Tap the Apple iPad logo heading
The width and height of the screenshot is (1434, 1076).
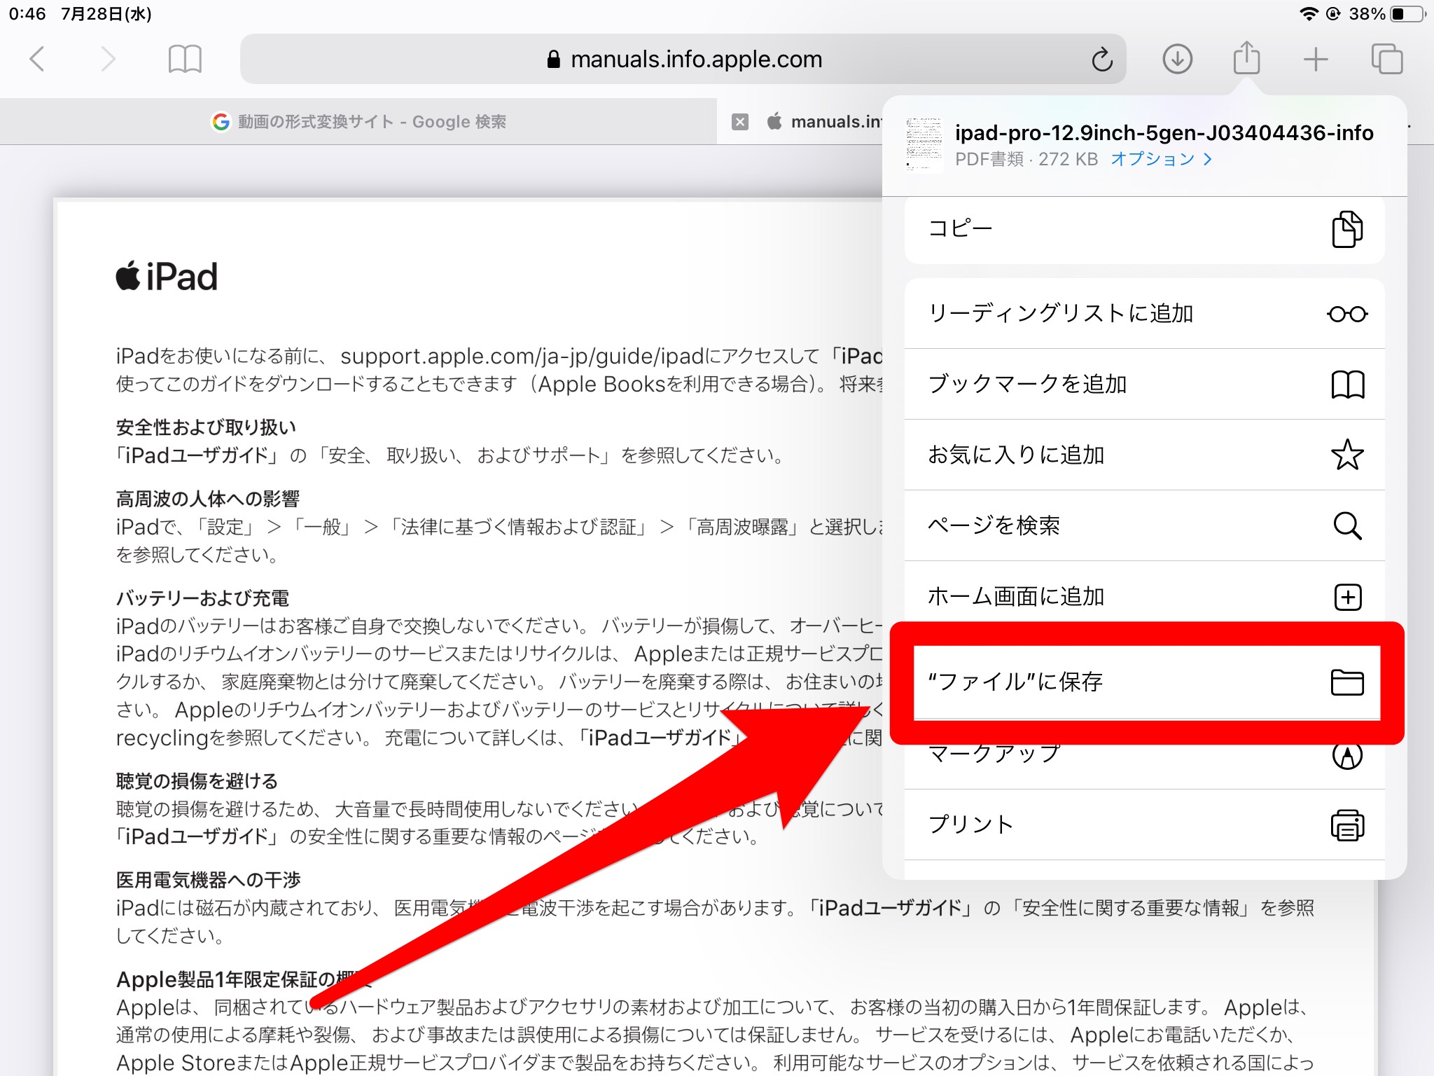167,277
